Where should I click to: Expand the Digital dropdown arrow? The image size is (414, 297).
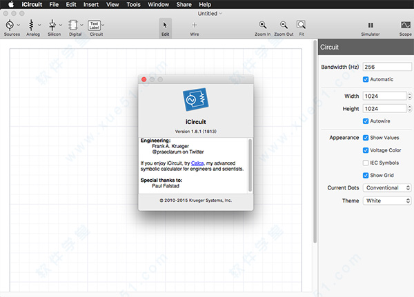[81, 25]
